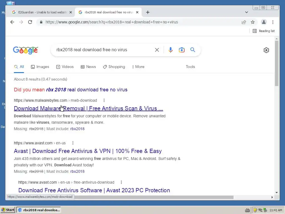The height and width of the screenshot is (214, 285).
Task: Submit search with the magnifier icon
Action: 193,50
